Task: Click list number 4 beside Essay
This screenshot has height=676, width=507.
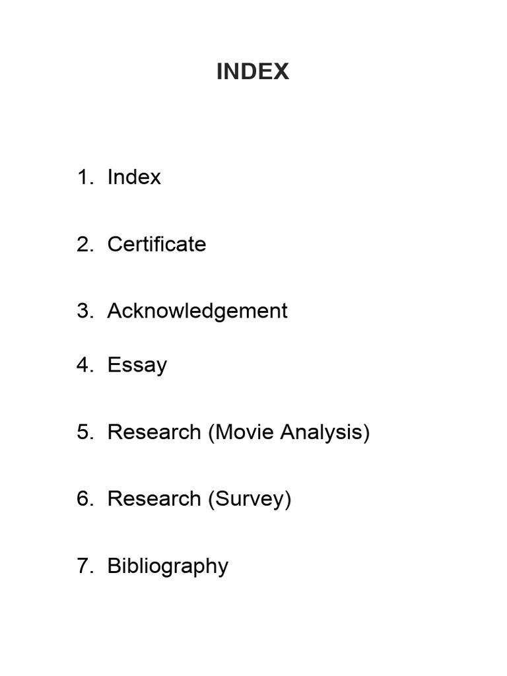Action: coord(85,364)
